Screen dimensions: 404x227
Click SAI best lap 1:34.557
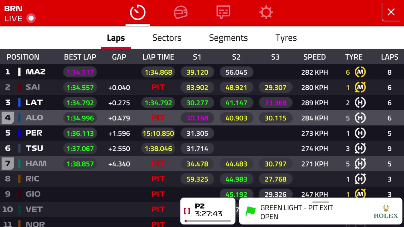[x=80, y=87]
